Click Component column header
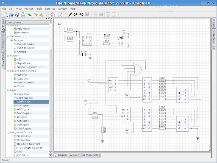 click(x=28, y=22)
